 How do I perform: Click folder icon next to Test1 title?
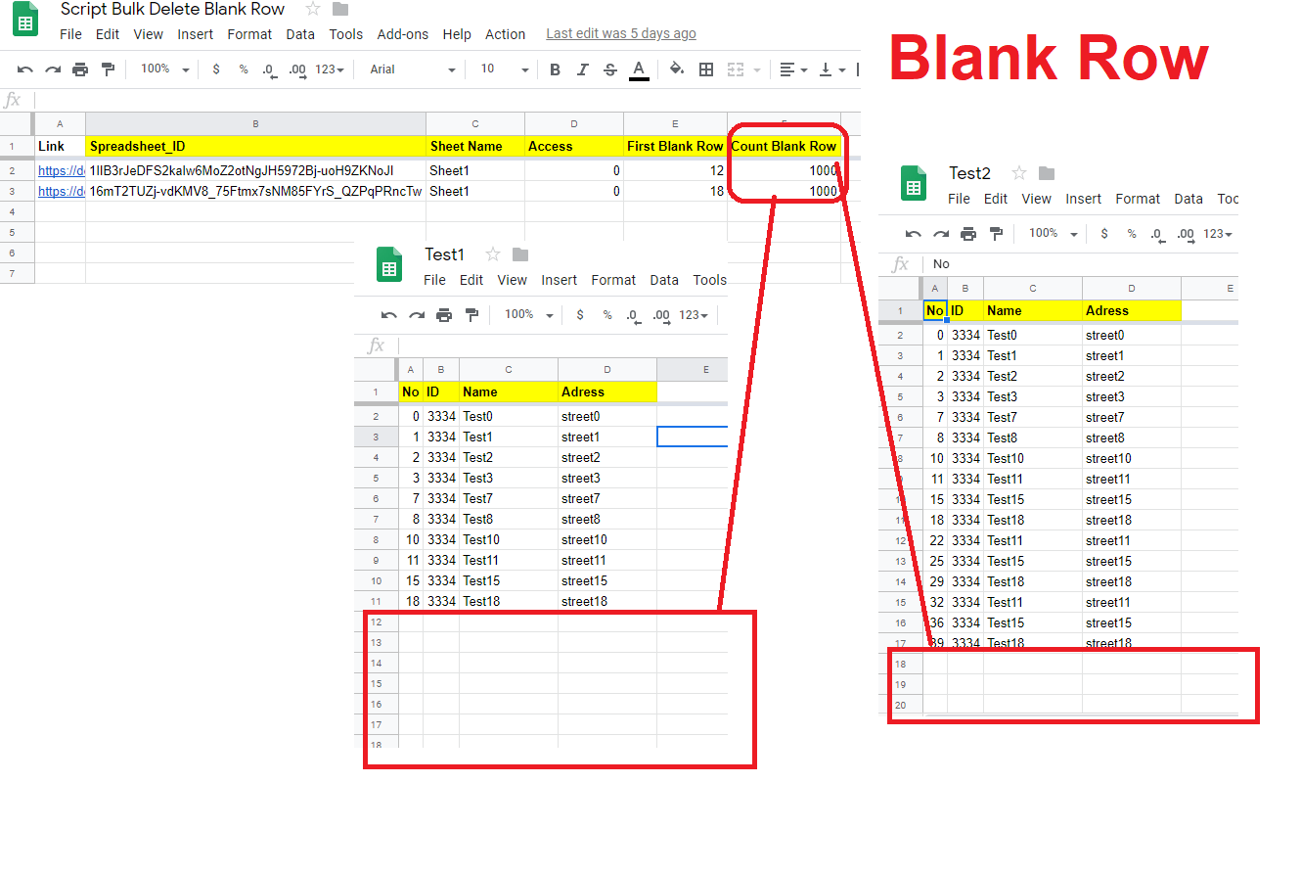[x=520, y=254]
